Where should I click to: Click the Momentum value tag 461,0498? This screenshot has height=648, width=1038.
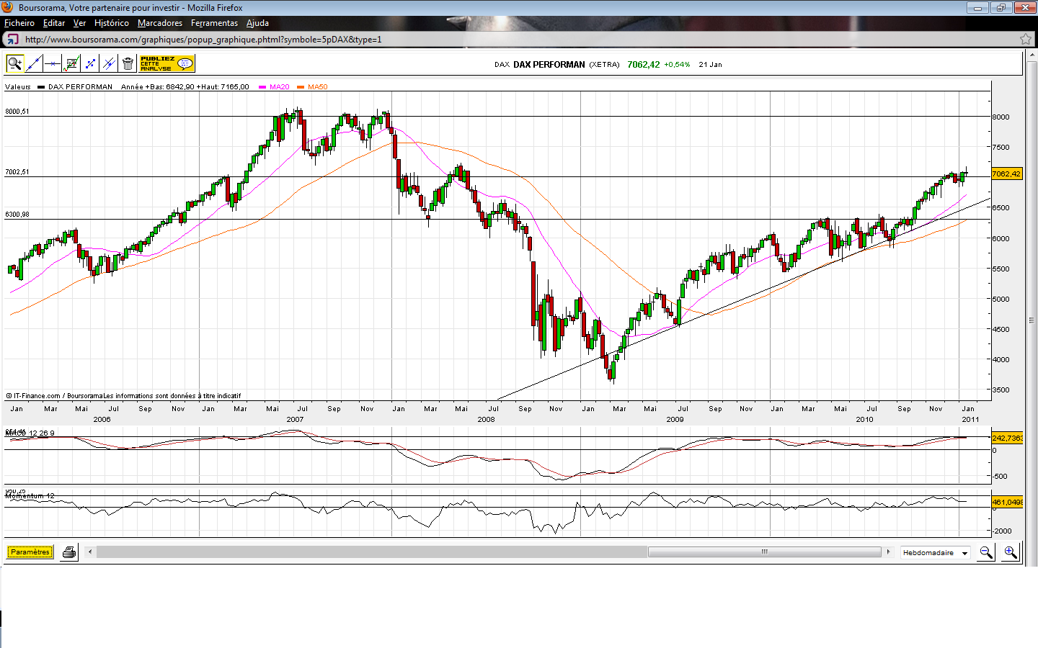click(x=1007, y=502)
